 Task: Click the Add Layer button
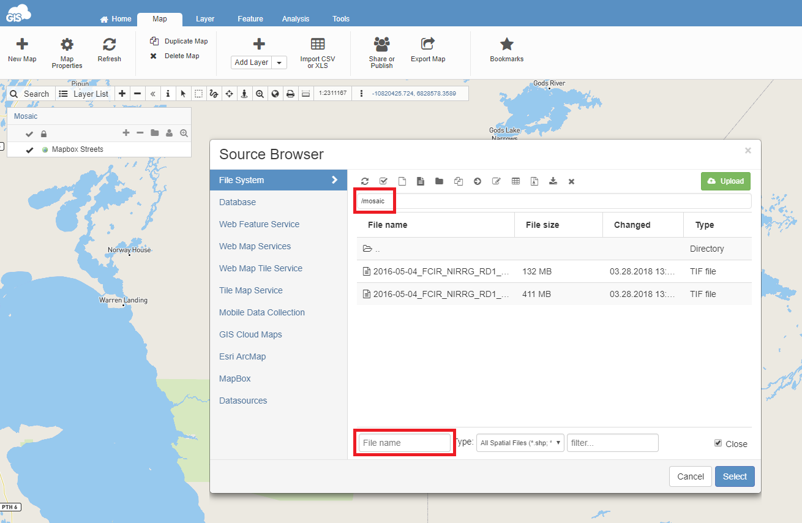[252, 62]
